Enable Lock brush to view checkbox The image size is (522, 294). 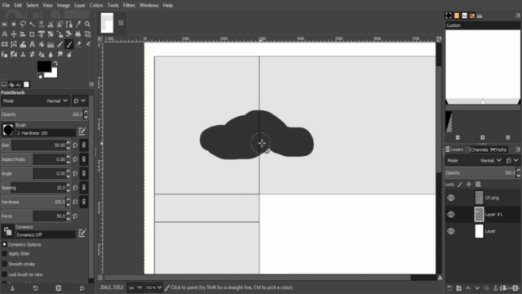(4, 274)
